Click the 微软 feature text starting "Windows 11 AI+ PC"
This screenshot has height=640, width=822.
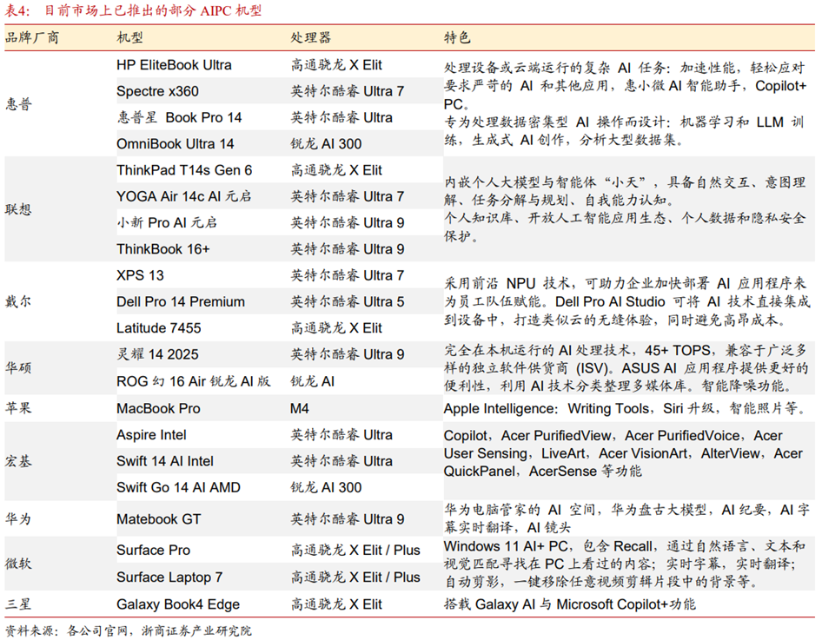(625, 564)
